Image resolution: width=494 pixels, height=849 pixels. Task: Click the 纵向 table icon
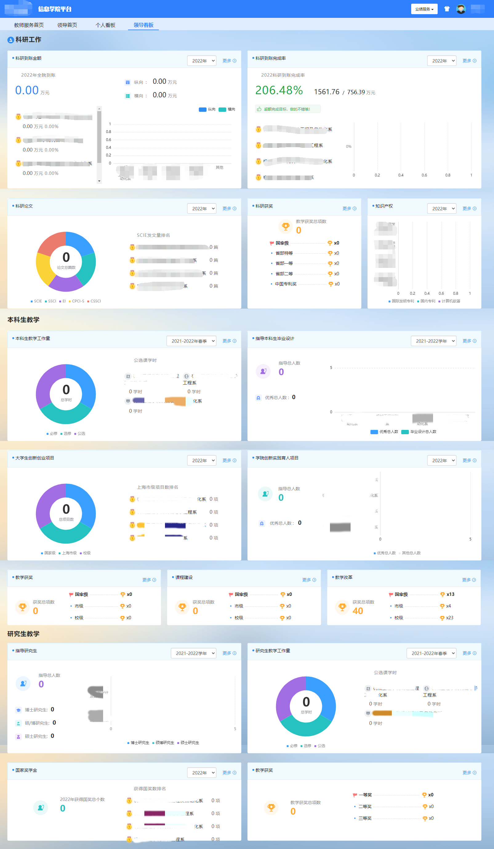point(128,82)
